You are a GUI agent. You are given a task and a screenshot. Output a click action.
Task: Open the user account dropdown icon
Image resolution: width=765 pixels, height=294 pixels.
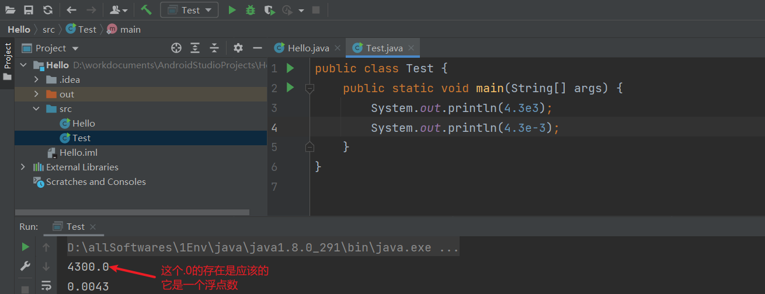click(x=119, y=10)
